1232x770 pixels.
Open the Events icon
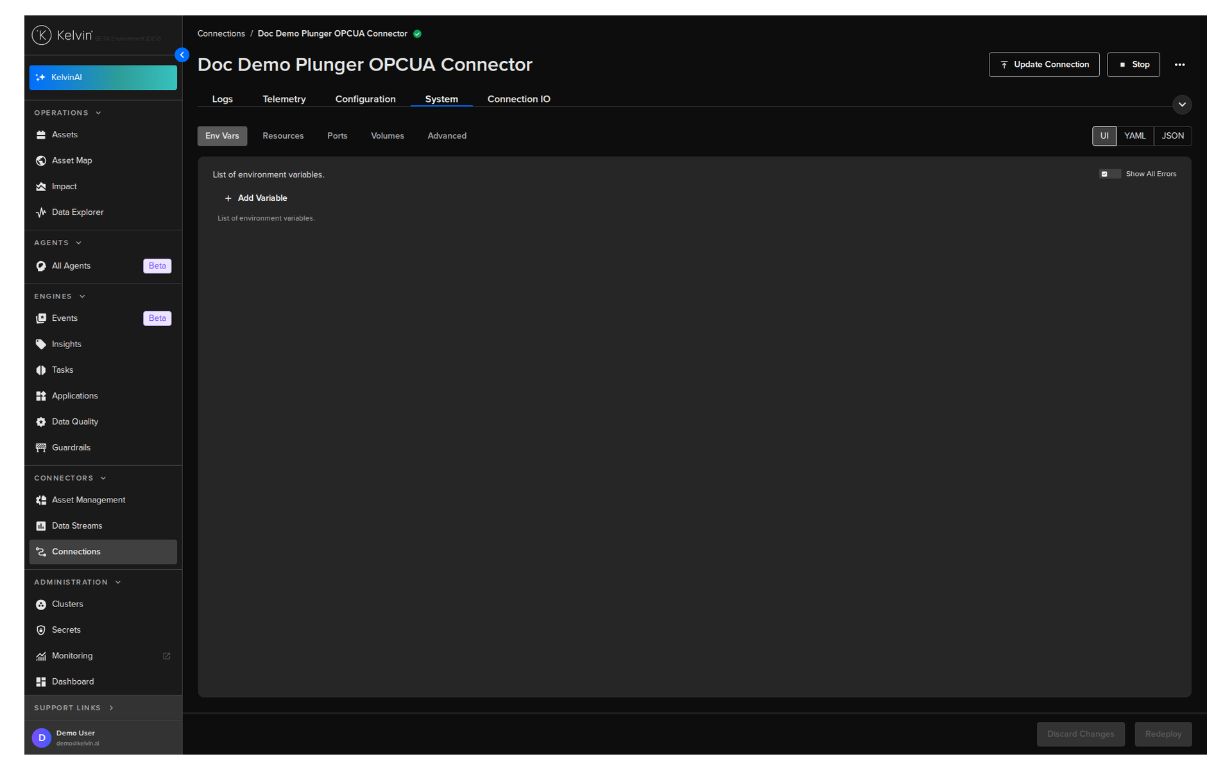tap(41, 318)
